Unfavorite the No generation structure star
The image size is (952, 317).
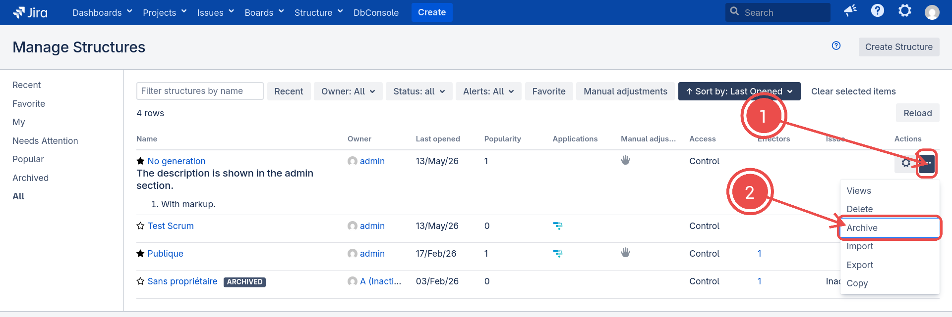tap(140, 161)
